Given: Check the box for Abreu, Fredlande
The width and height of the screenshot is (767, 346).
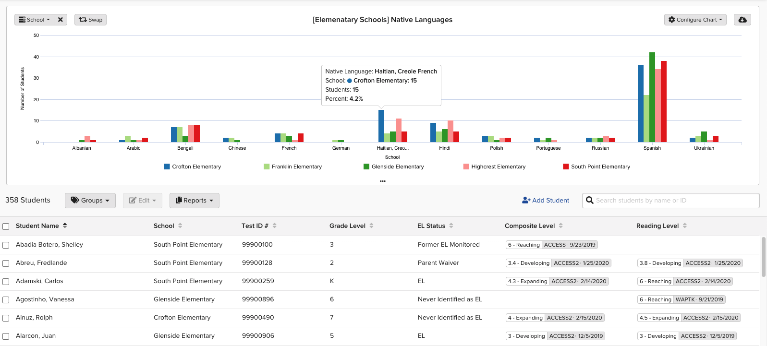Looking at the screenshot, I should click(6, 263).
